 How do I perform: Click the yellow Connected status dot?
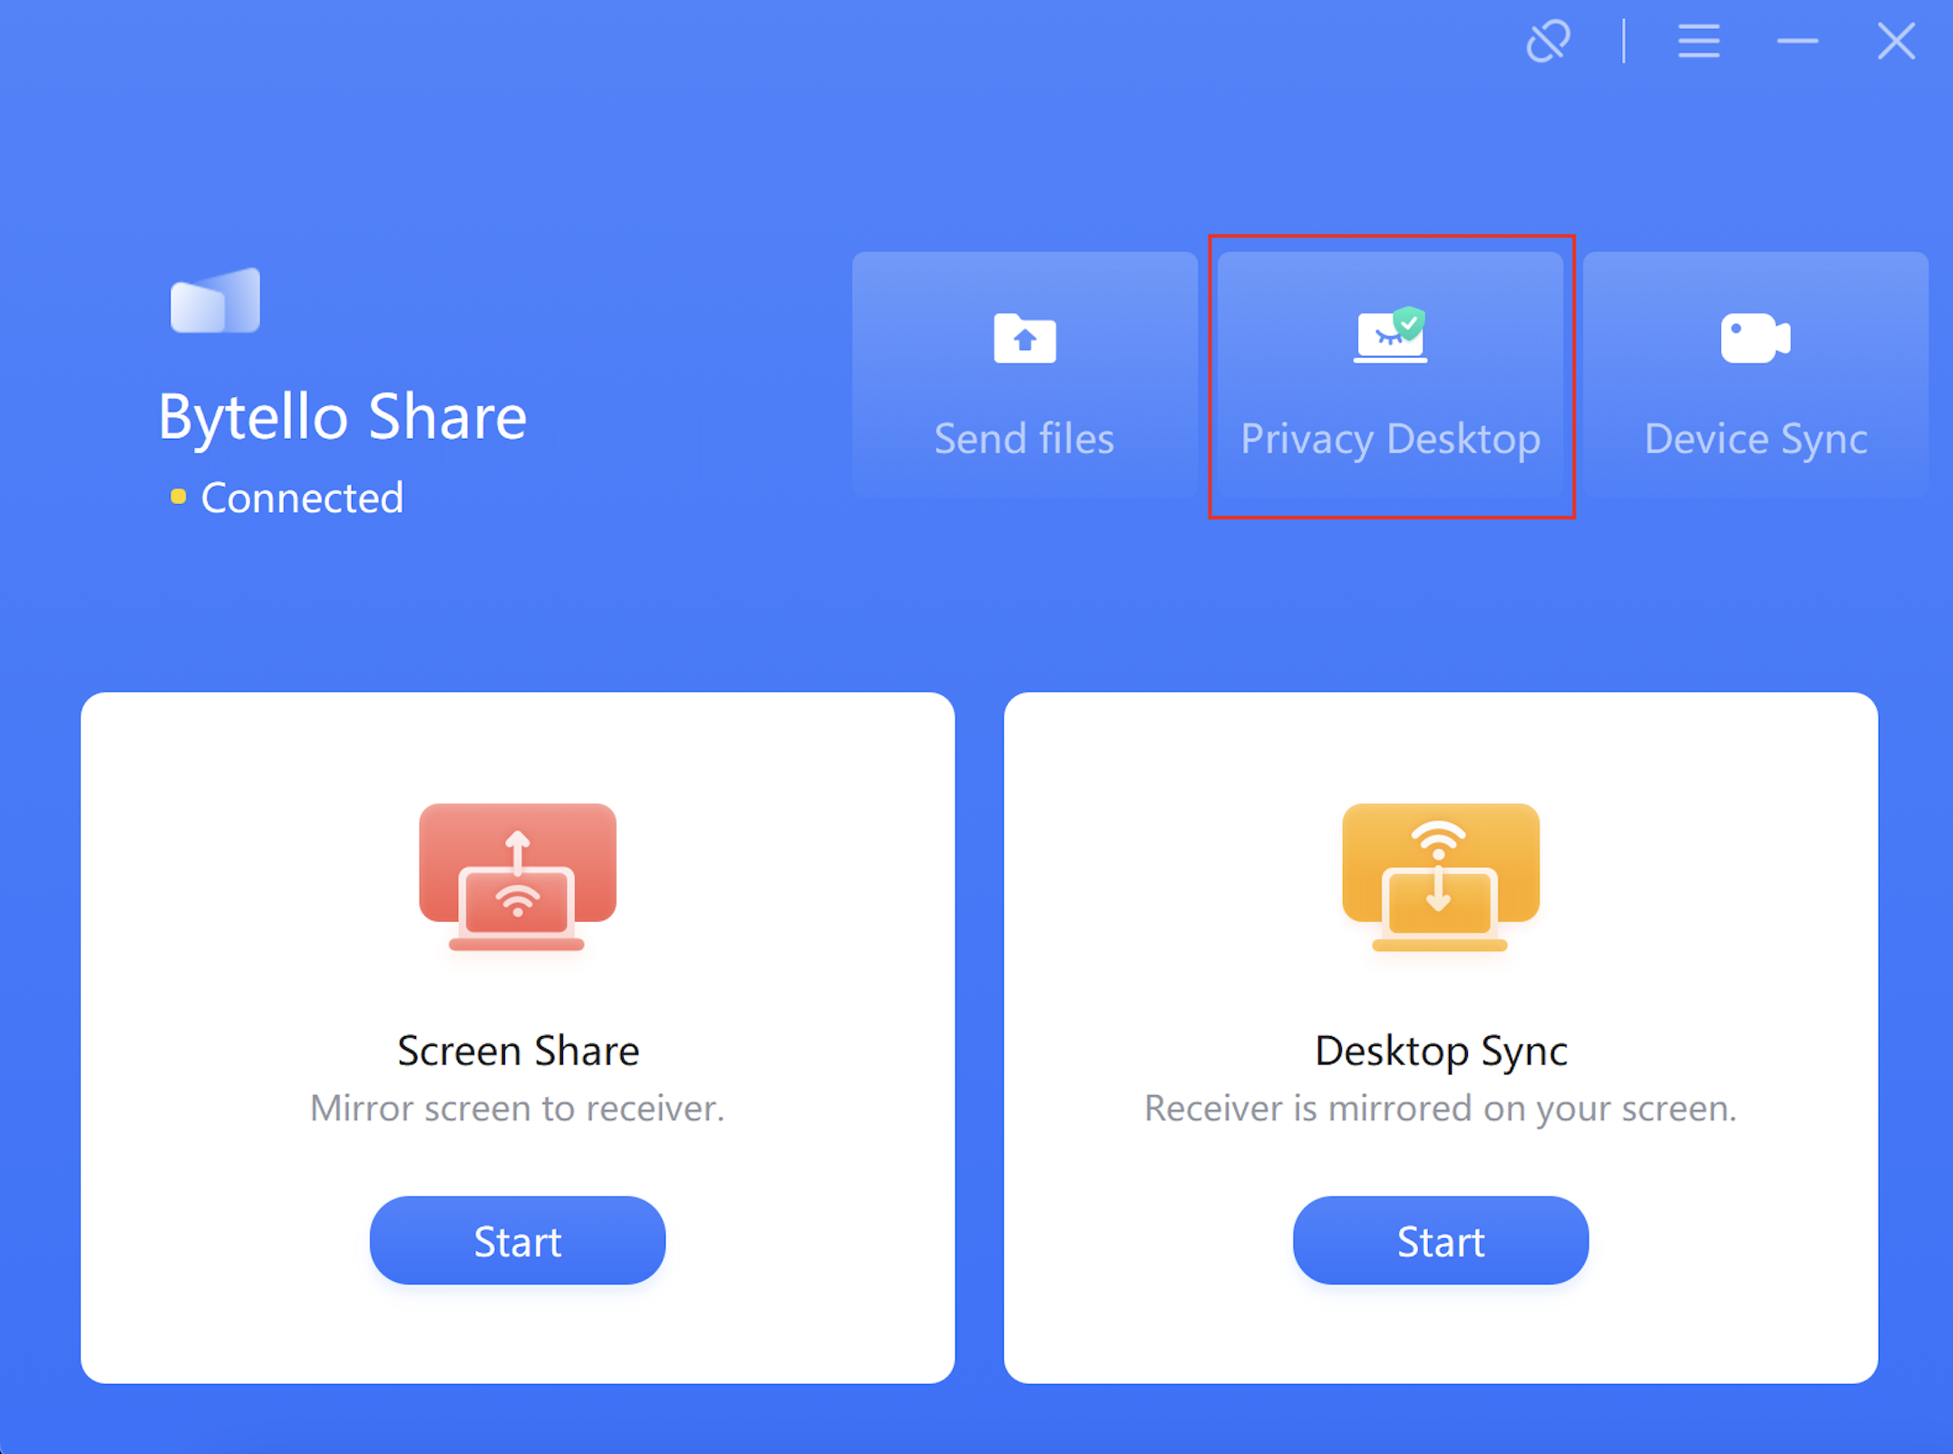[179, 497]
